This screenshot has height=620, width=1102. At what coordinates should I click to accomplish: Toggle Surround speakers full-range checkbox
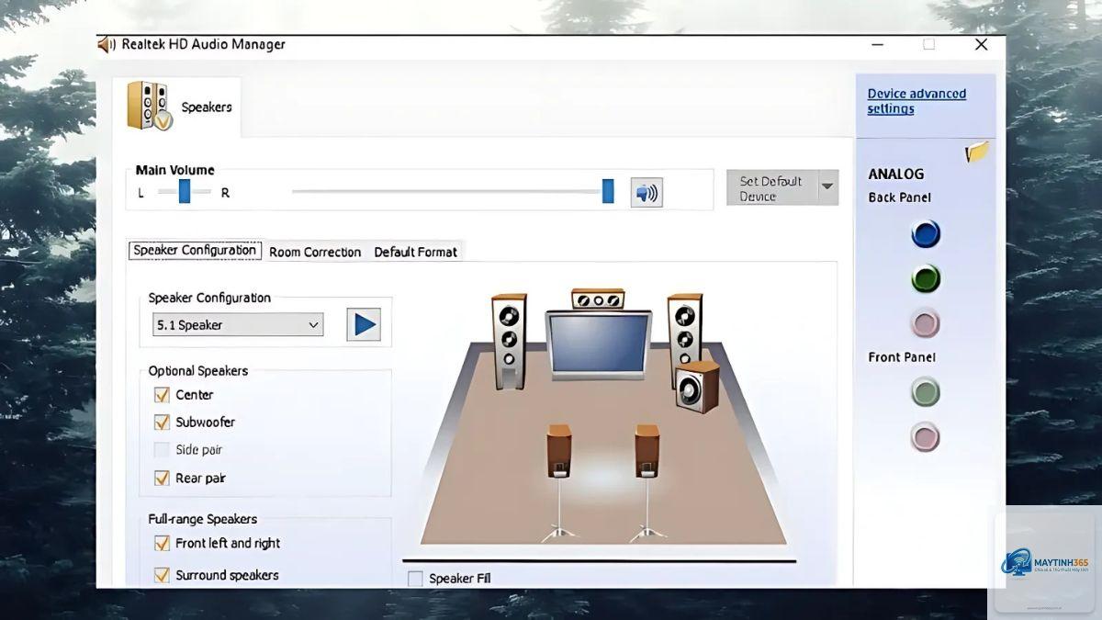pyautogui.click(x=162, y=576)
